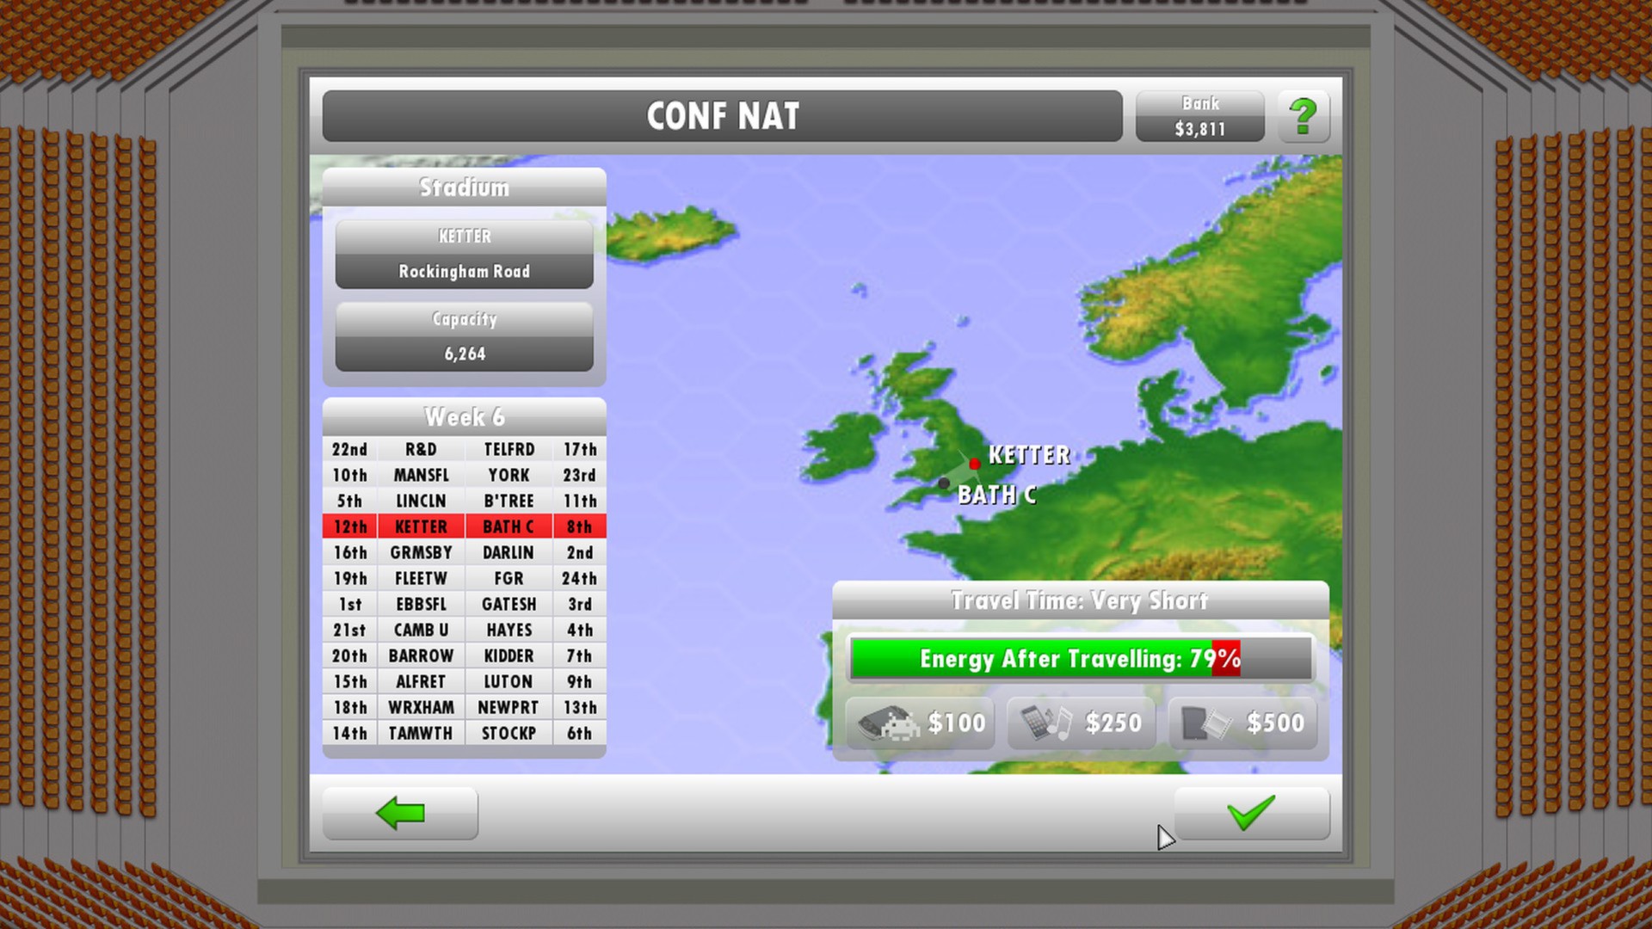
Task: Click the CONF NAT title bar
Action: [x=724, y=114]
